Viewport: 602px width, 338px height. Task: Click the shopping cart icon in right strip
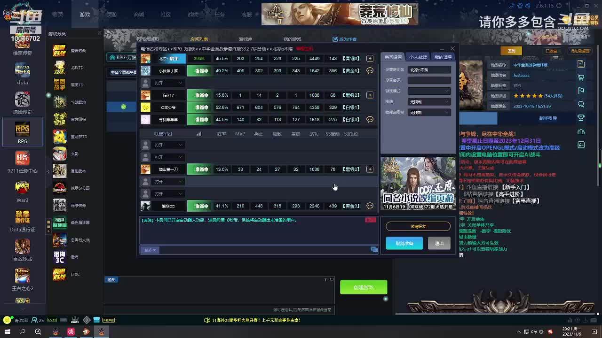[x=581, y=77]
